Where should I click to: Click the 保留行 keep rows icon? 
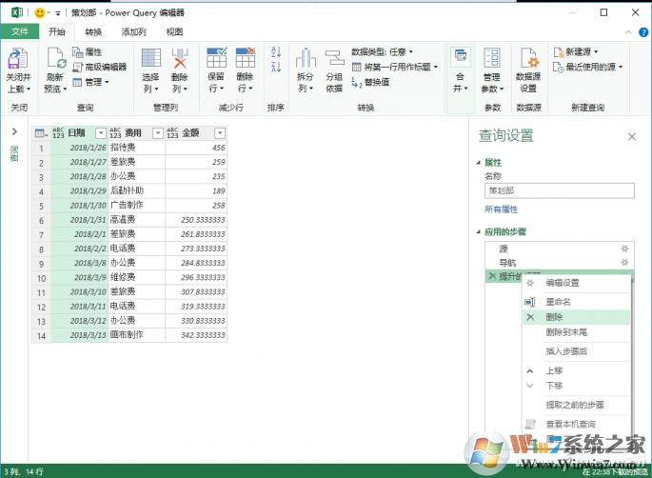click(216, 60)
